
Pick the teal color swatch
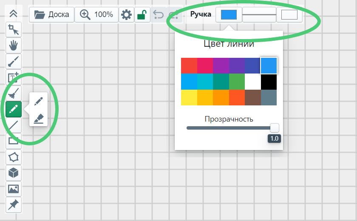pyautogui.click(x=221, y=82)
